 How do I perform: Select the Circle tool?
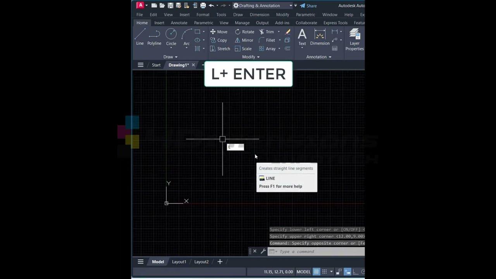(x=171, y=37)
